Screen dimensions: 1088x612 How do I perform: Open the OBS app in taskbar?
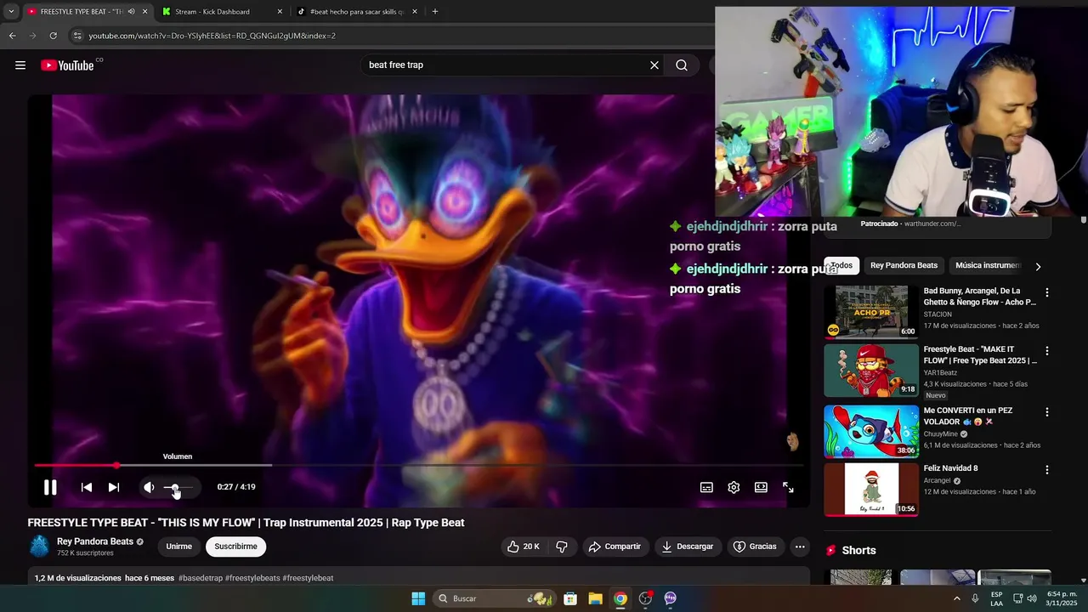[645, 598]
